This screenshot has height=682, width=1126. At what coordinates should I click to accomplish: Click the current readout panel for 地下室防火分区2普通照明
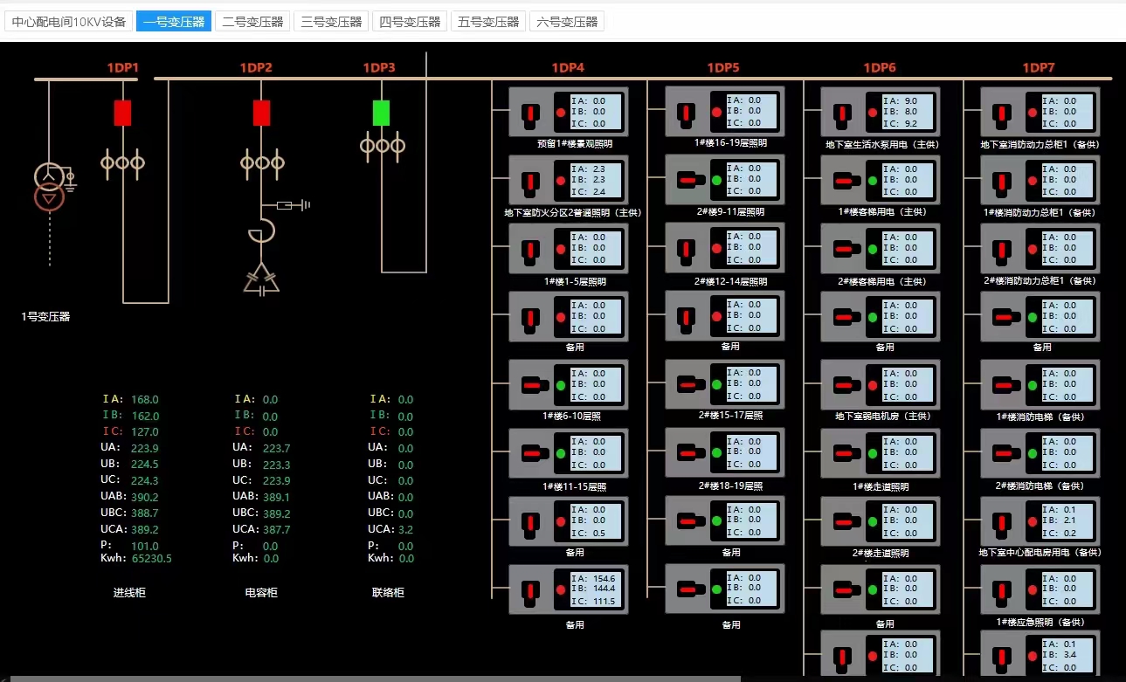click(598, 180)
